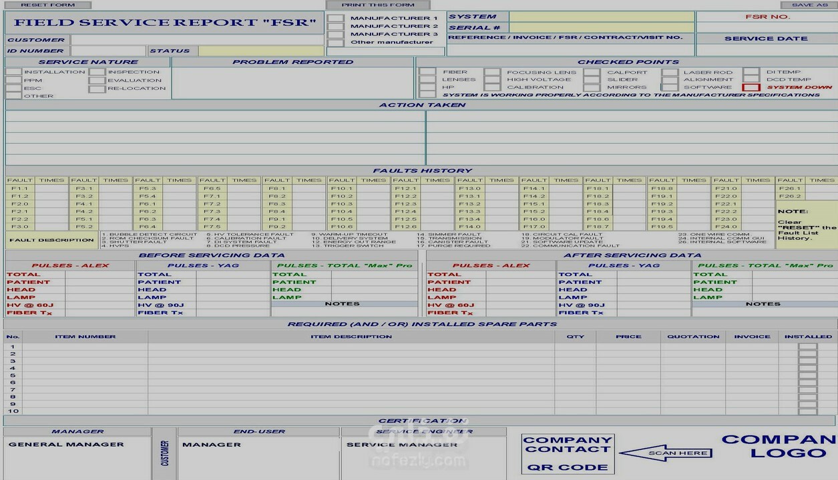Viewport: 838px width, 480px height.
Task: Click the yellow SYSTEM field
Action: [602, 17]
